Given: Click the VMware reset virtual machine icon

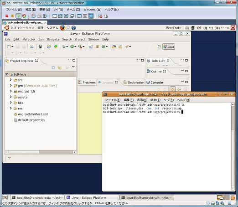Looking at the screenshot, I should click(x=24, y=16).
